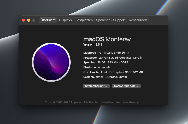Open the Displays tab

pos(65,20)
